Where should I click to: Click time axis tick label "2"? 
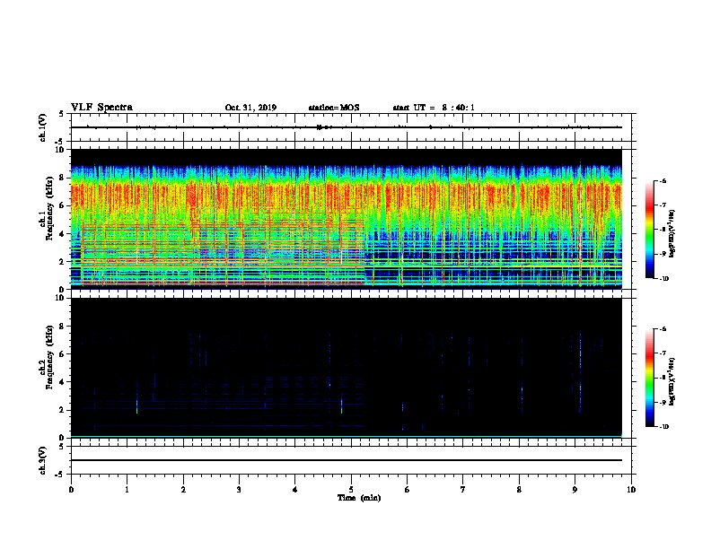tap(183, 490)
